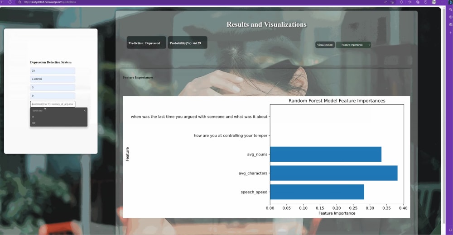Click the Results and Visualizations heading
This screenshot has width=453, height=235.
266,24
